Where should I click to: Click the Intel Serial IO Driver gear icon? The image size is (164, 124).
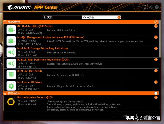(x=11, y=86)
